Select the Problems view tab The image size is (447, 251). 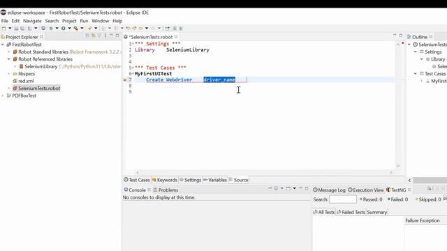click(x=166, y=190)
